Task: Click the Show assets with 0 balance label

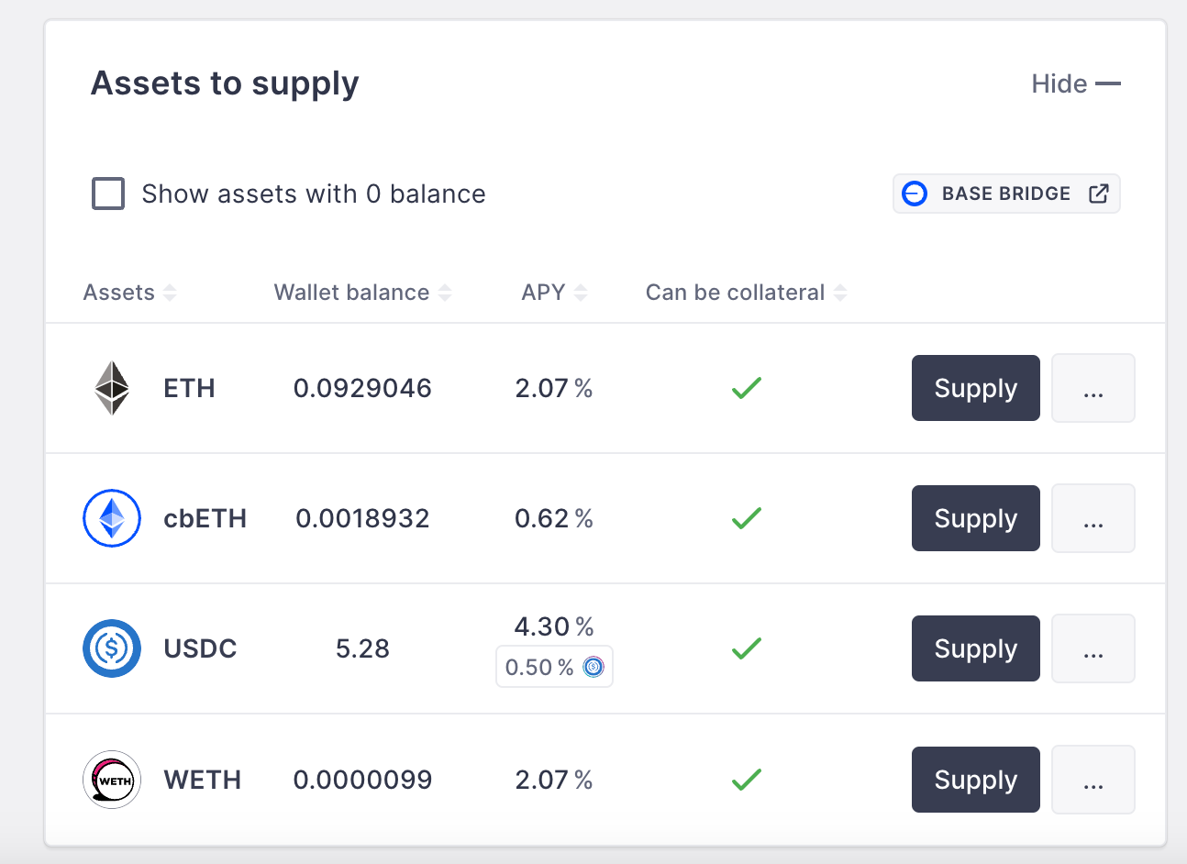Action: pos(314,194)
